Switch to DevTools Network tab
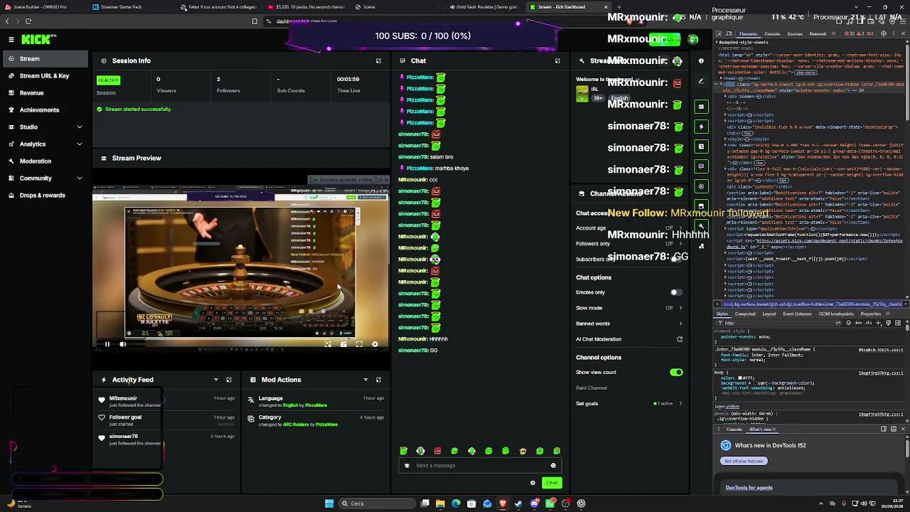Screen dimensions: 910x512 point(818,34)
